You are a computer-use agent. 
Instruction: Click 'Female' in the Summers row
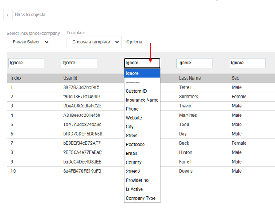click(239, 97)
